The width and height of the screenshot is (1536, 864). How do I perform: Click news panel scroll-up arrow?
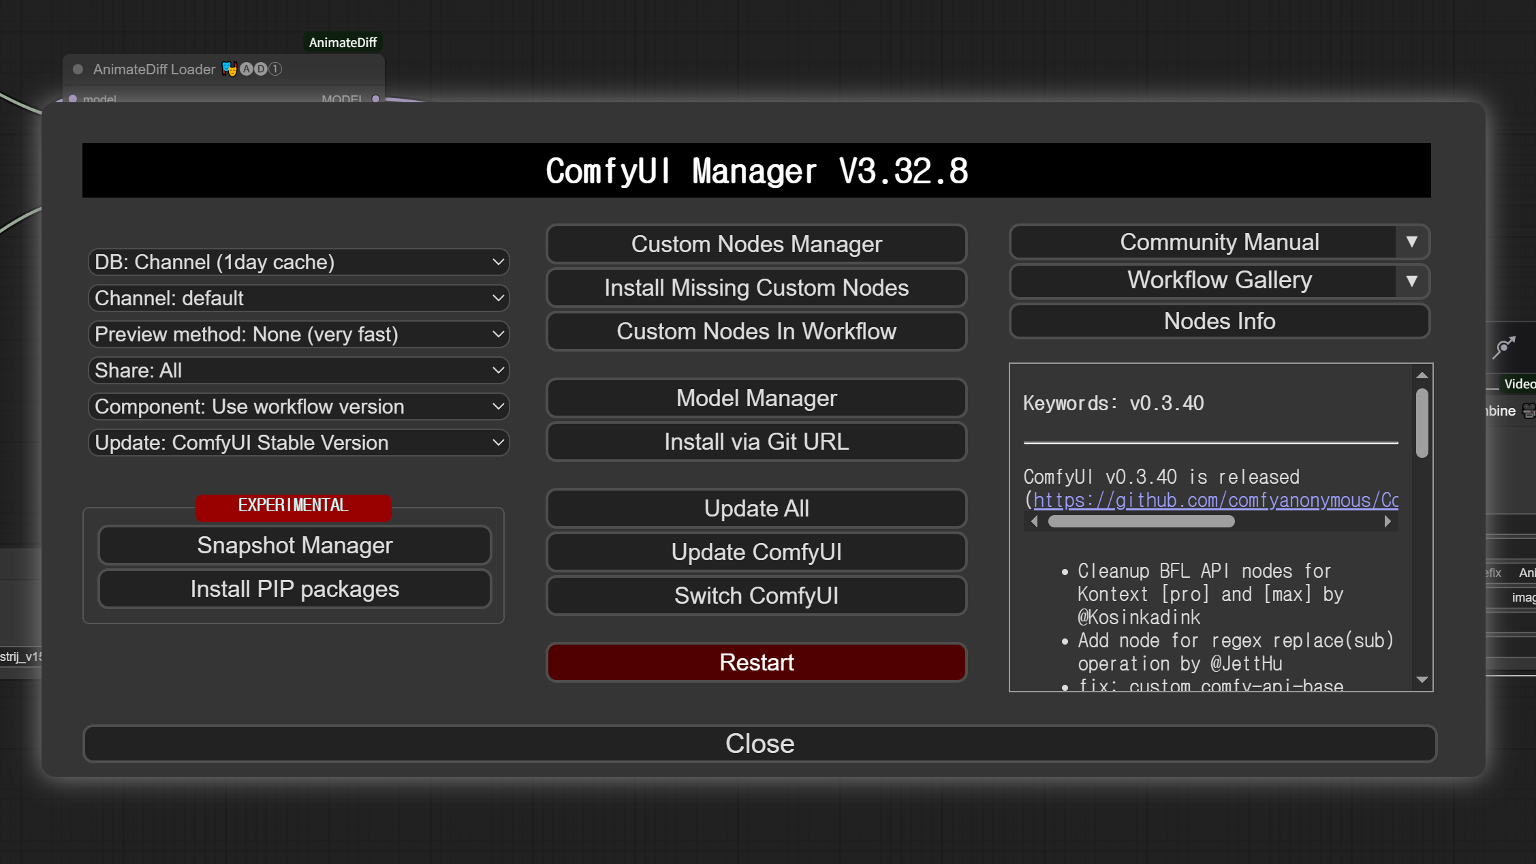(x=1422, y=375)
